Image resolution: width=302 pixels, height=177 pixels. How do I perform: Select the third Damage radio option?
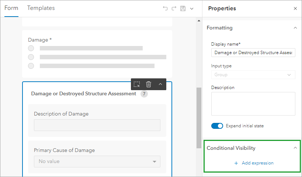click(31, 66)
